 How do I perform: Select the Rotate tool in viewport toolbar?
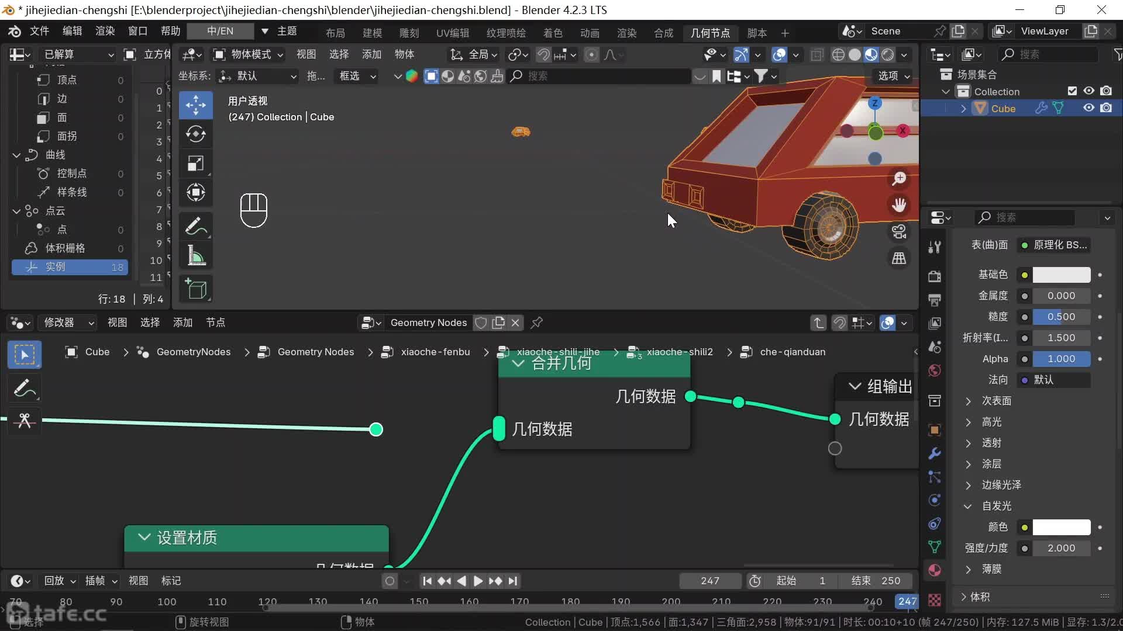(x=195, y=134)
